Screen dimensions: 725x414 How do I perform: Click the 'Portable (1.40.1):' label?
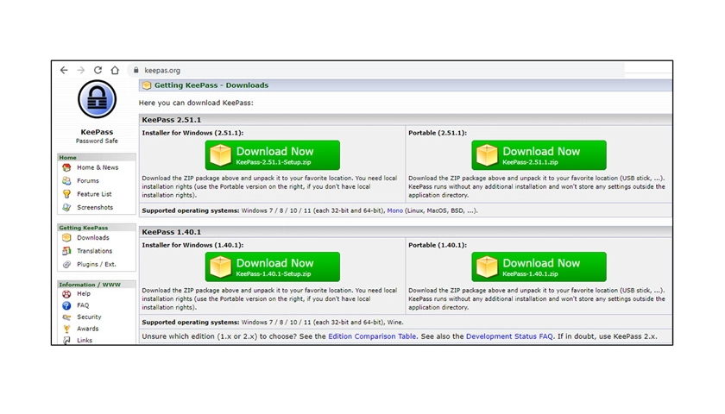[438, 245]
